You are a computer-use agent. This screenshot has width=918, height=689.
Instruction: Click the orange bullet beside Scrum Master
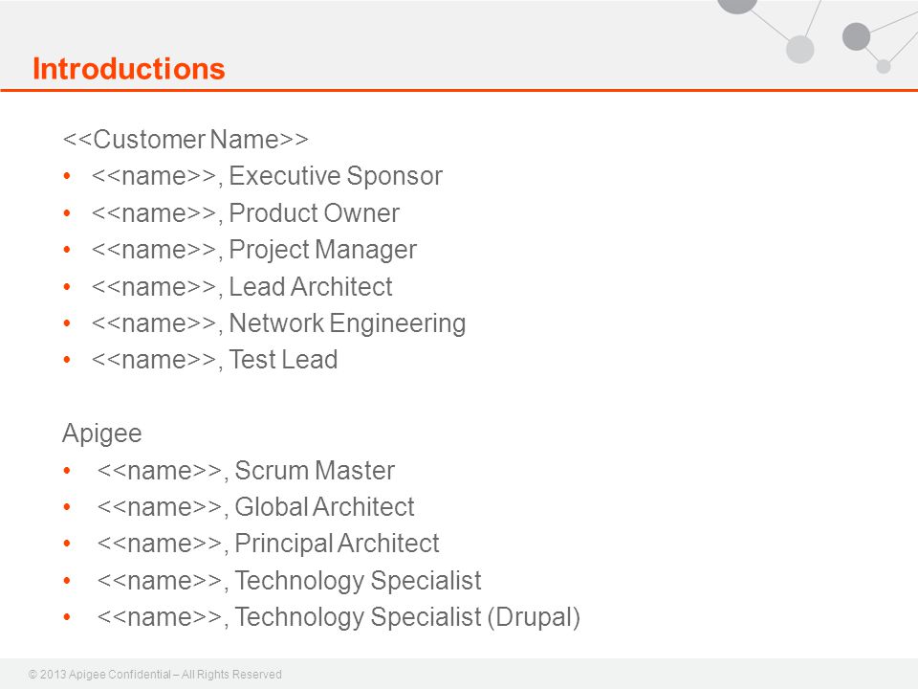click(67, 471)
